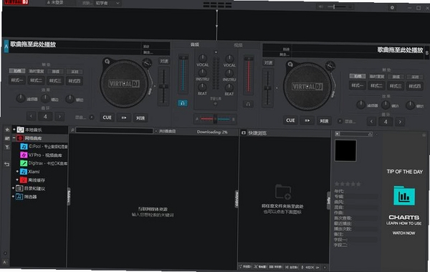Click into the browser search field
The width and height of the screenshot is (430, 272).
114,131
